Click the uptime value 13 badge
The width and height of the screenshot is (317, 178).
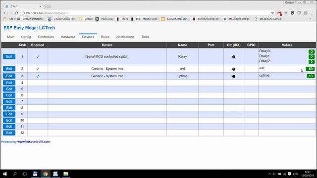[311, 76]
